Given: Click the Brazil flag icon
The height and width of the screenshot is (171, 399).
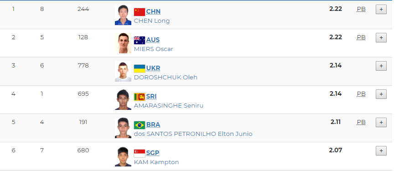Looking at the screenshot, I should coord(140,125).
